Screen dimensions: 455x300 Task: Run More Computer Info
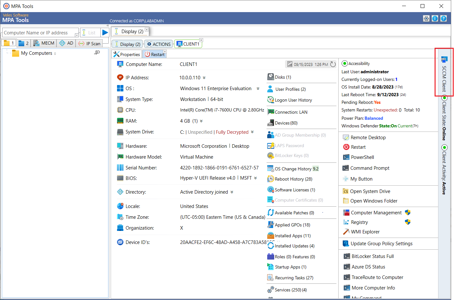point(369,288)
